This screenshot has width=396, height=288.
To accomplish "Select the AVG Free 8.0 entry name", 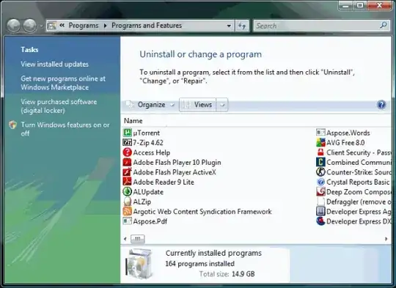I will (345, 143).
